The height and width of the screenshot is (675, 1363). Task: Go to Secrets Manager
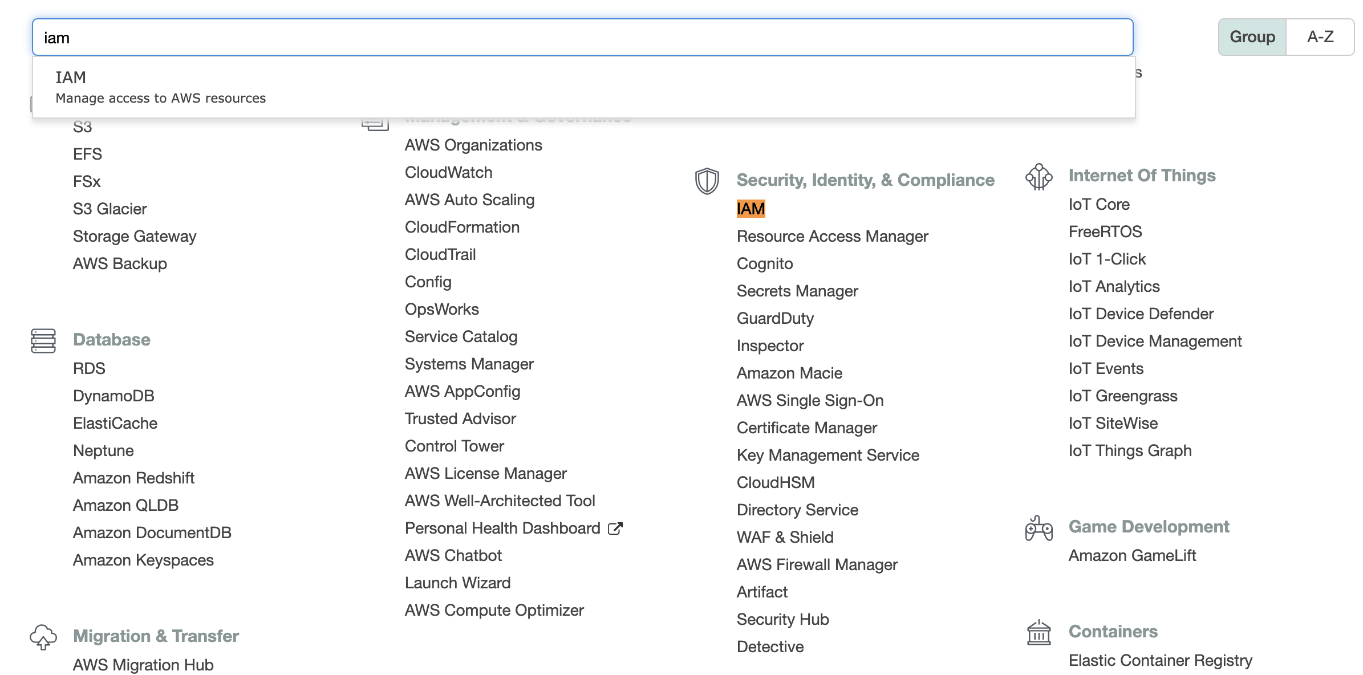coord(797,291)
